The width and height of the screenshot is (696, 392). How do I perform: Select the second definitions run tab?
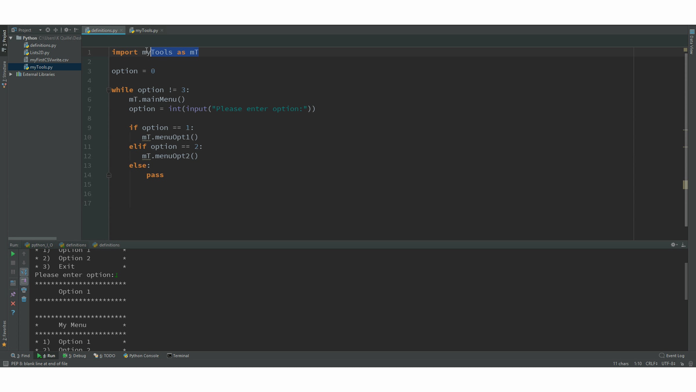click(x=106, y=245)
